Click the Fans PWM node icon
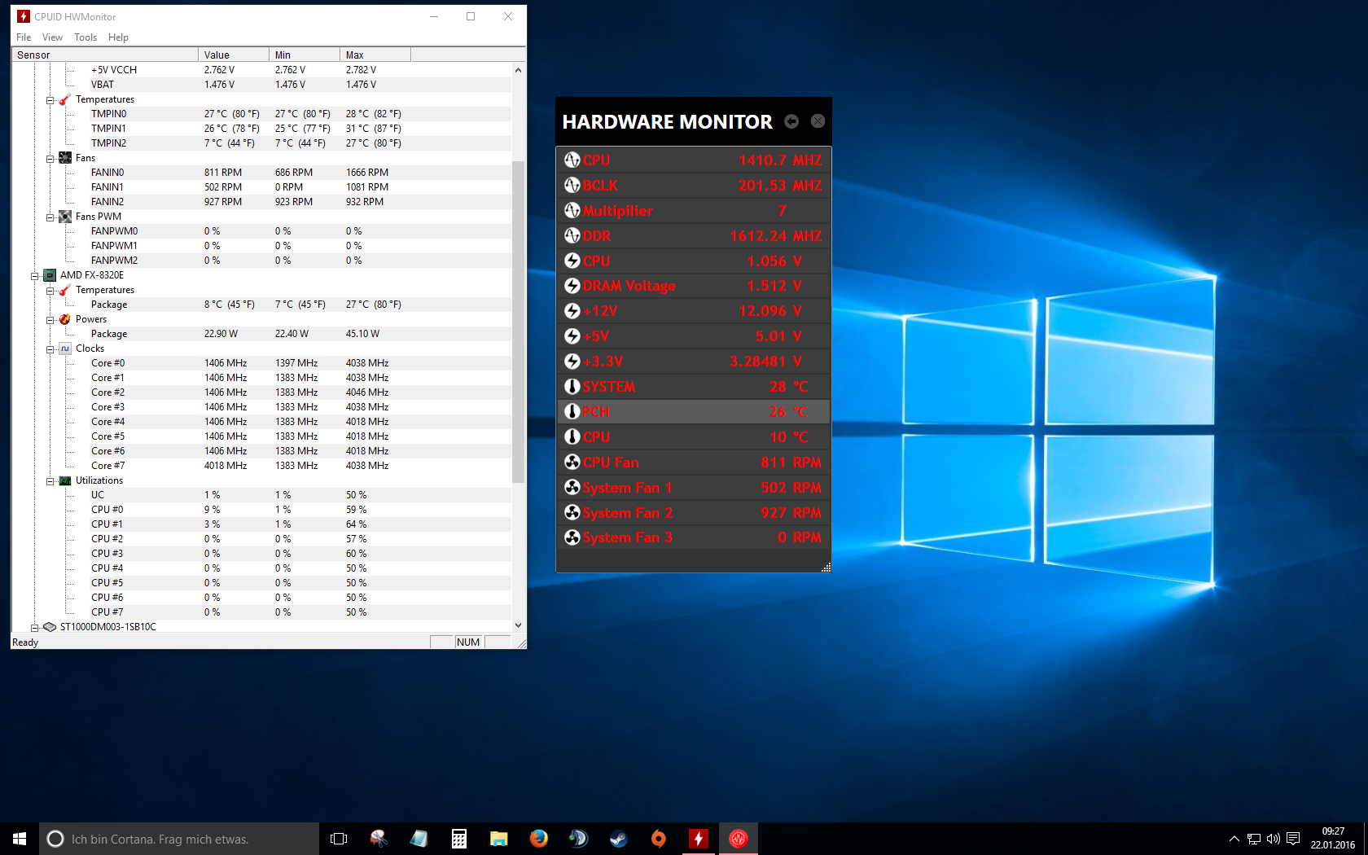Image resolution: width=1368 pixels, height=855 pixels. pyautogui.click(x=65, y=217)
